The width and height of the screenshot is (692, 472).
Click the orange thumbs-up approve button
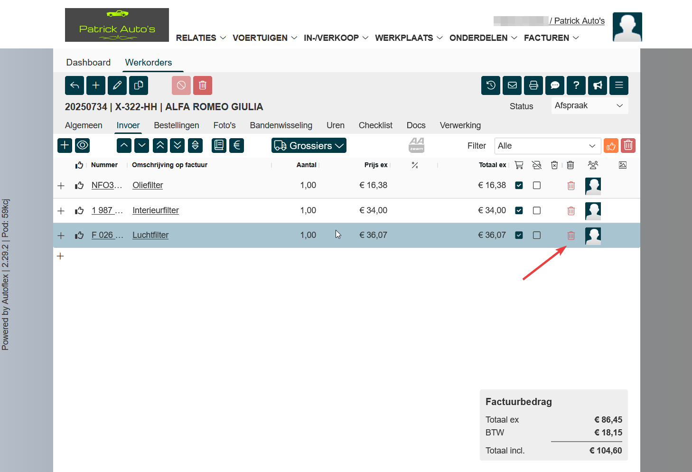pyautogui.click(x=611, y=146)
